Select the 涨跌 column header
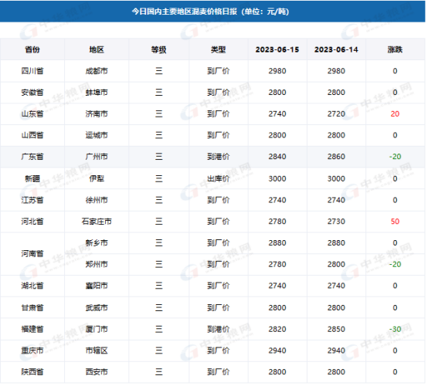Screen dimensions: 428x386 click(395, 49)
